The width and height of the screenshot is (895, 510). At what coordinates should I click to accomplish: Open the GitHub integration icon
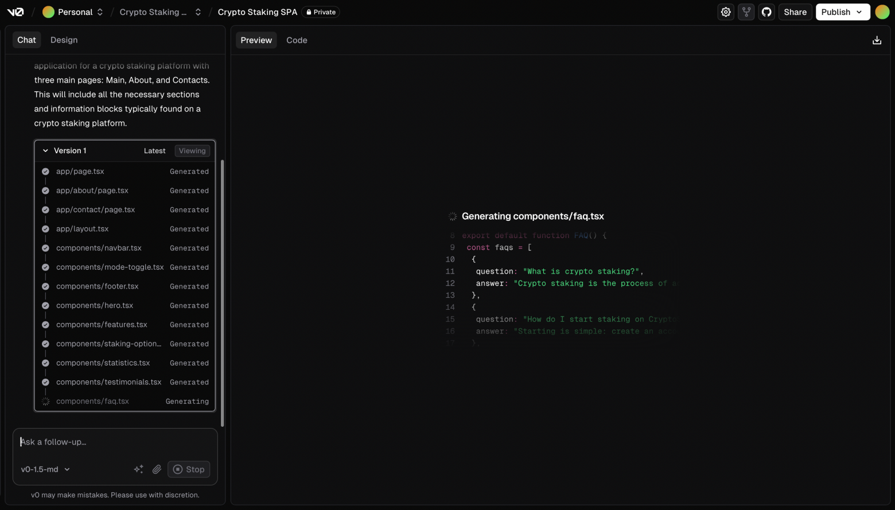click(x=766, y=11)
